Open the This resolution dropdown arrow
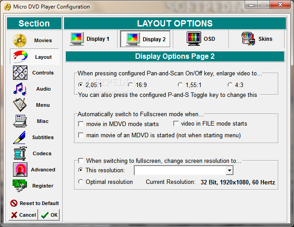294x227 pixels. (229, 170)
